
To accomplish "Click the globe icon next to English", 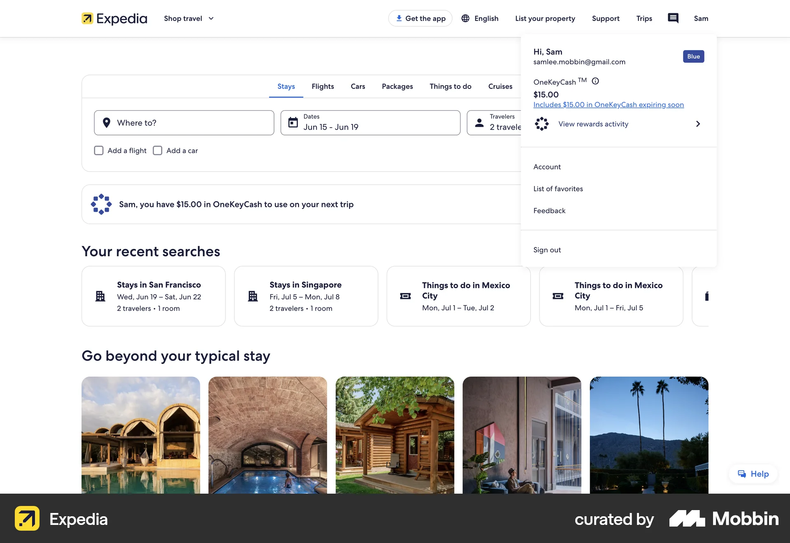I will (465, 18).
